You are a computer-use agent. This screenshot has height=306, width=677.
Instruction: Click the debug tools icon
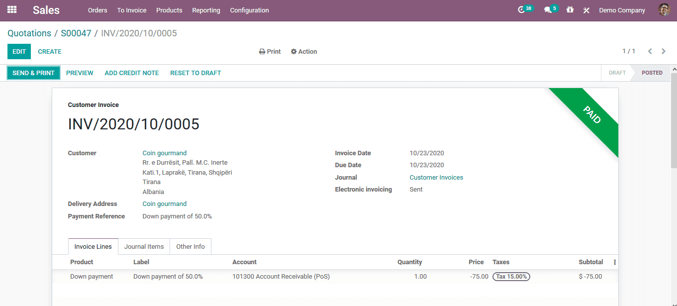(x=586, y=10)
